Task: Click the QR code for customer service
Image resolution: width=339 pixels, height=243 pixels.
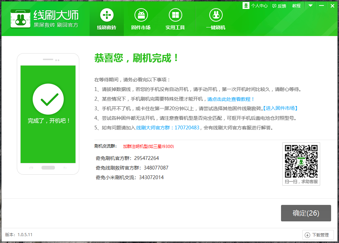Action: click(x=301, y=161)
